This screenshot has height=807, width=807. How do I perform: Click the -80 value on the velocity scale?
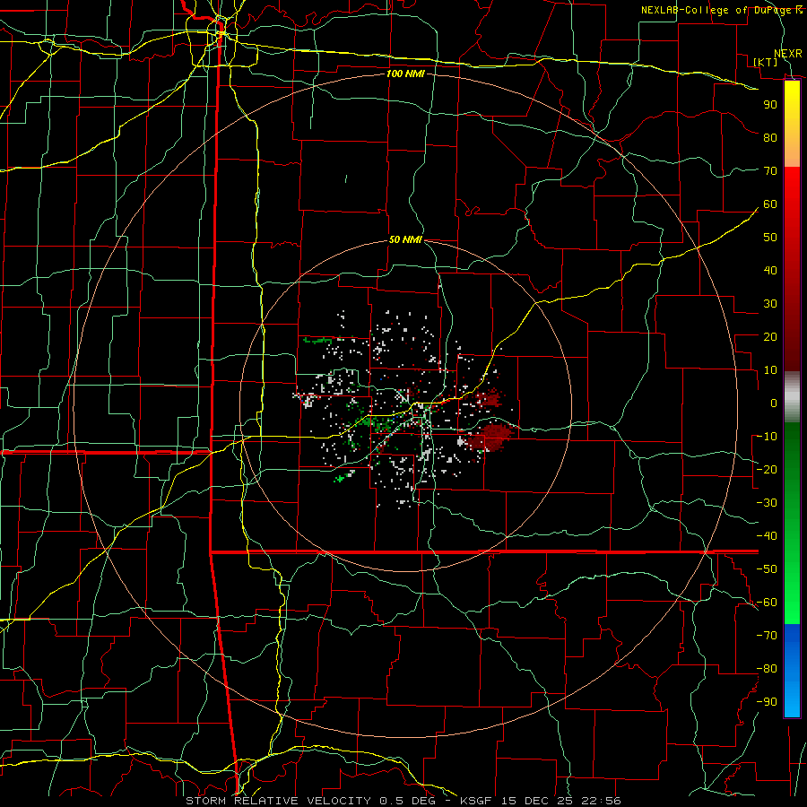pyautogui.click(x=767, y=669)
